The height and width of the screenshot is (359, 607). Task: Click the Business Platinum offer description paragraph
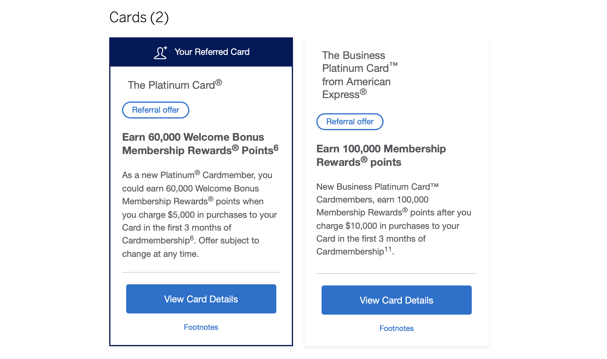(393, 219)
